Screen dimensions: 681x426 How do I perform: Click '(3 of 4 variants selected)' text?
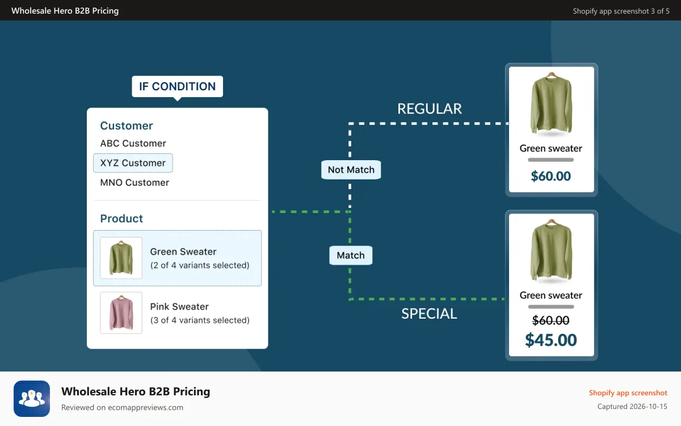point(200,320)
